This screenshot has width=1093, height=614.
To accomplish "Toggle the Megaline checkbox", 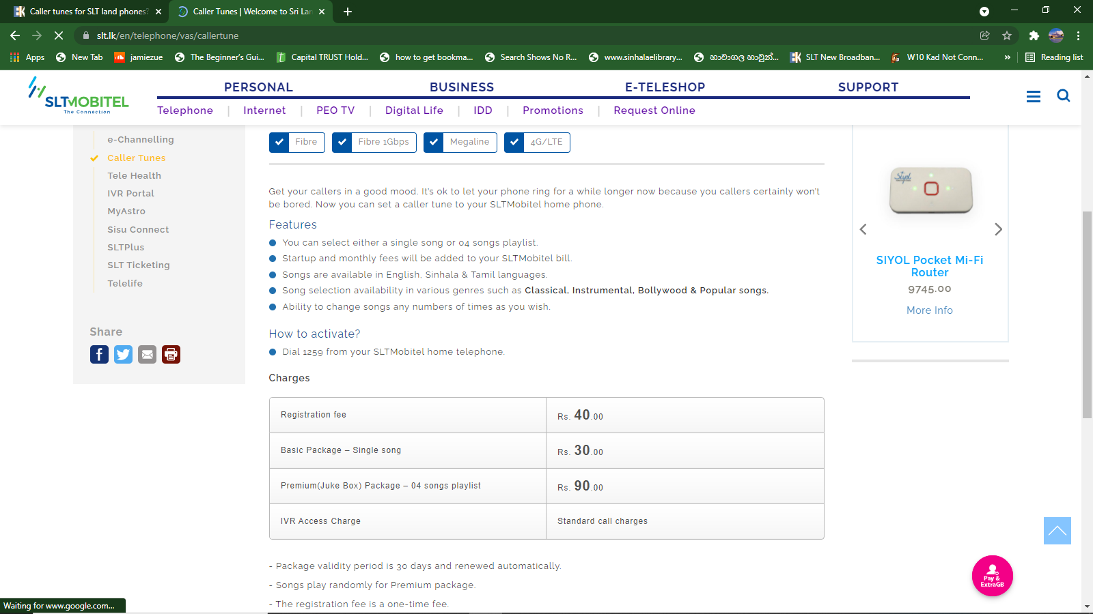I will click(x=433, y=142).
